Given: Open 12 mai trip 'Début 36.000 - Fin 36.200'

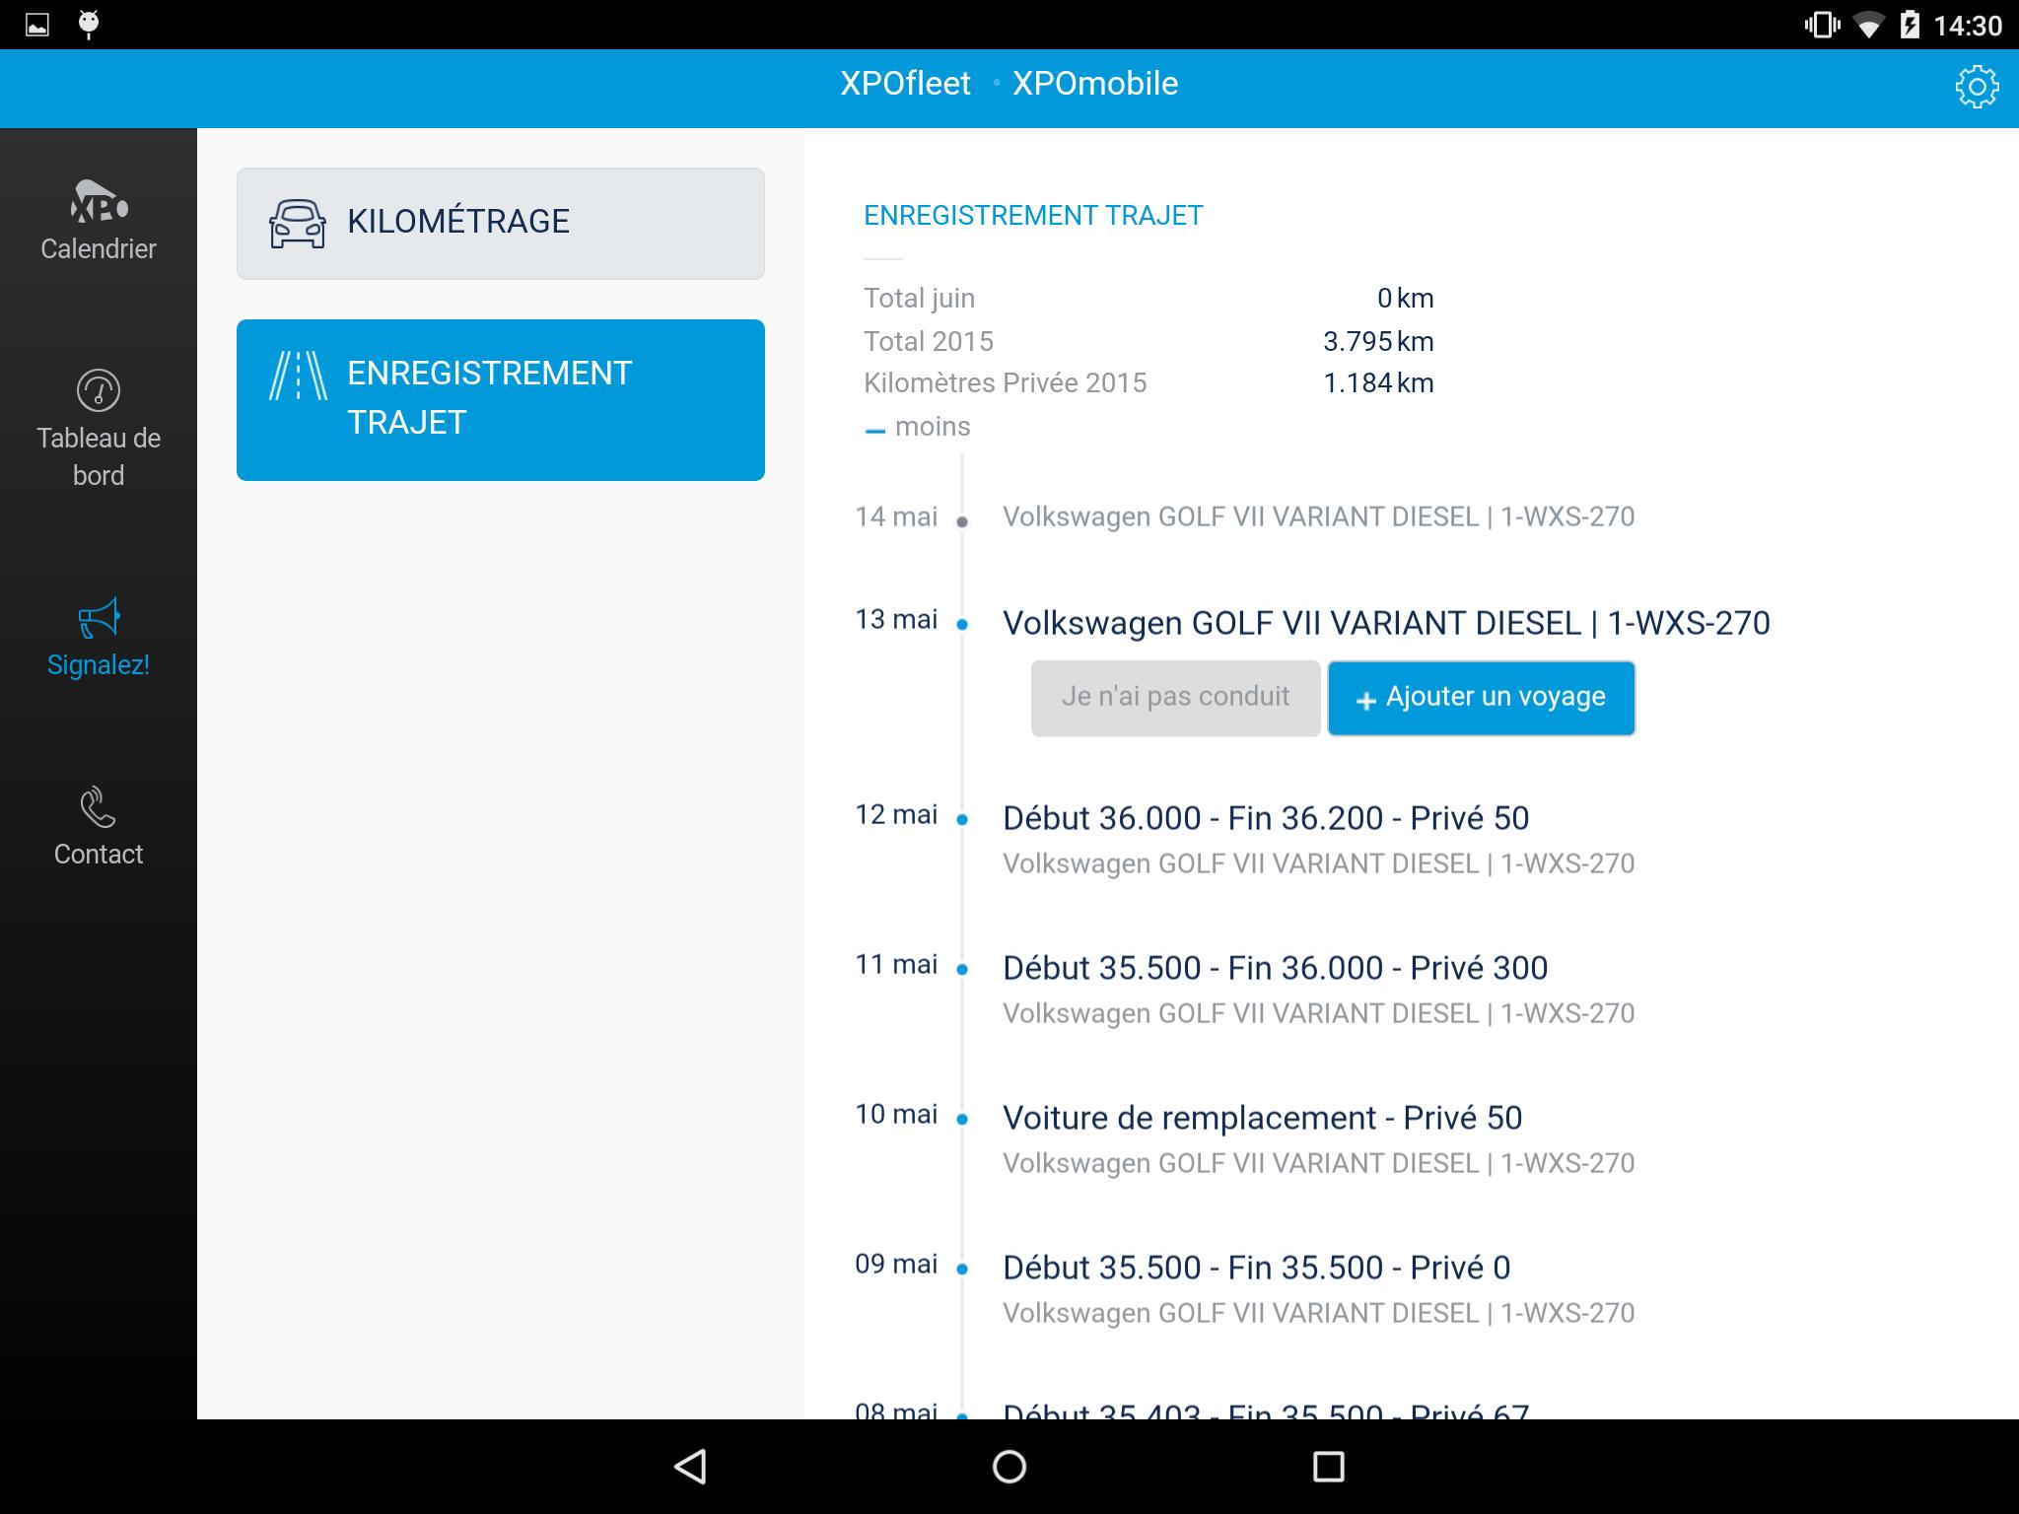Looking at the screenshot, I should pyautogui.click(x=1266, y=818).
